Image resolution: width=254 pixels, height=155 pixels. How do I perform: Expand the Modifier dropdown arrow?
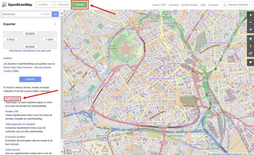pyautogui.click(x=53, y=5)
